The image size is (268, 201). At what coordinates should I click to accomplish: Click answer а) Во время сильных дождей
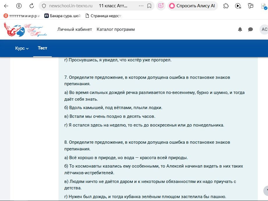(x=154, y=96)
